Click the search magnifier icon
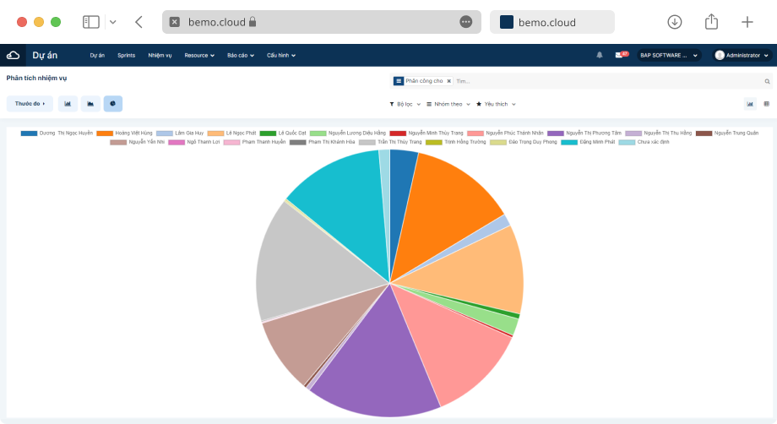This screenshot has height=424, width=777. pos(767,81)
